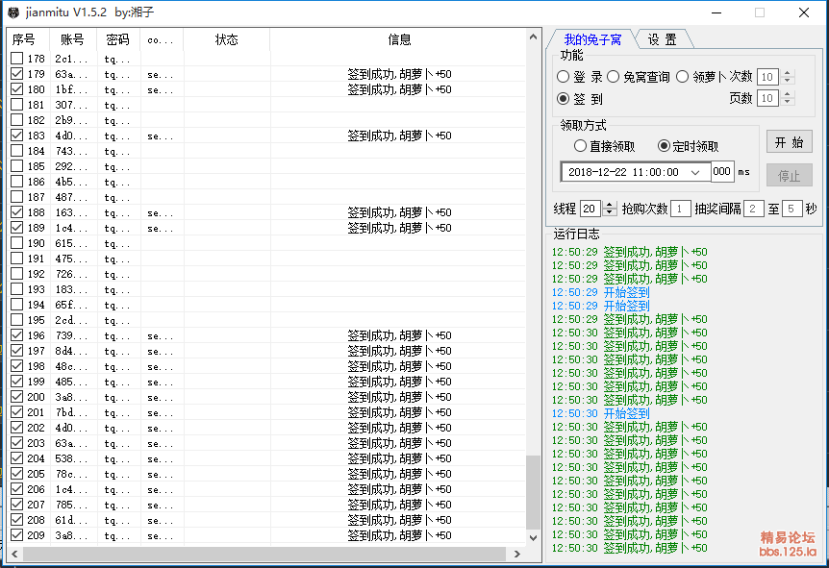The height and width of the screenshot is (568, 829).
Task: Uncheck the checkbox for row 183
Action: 17,136
